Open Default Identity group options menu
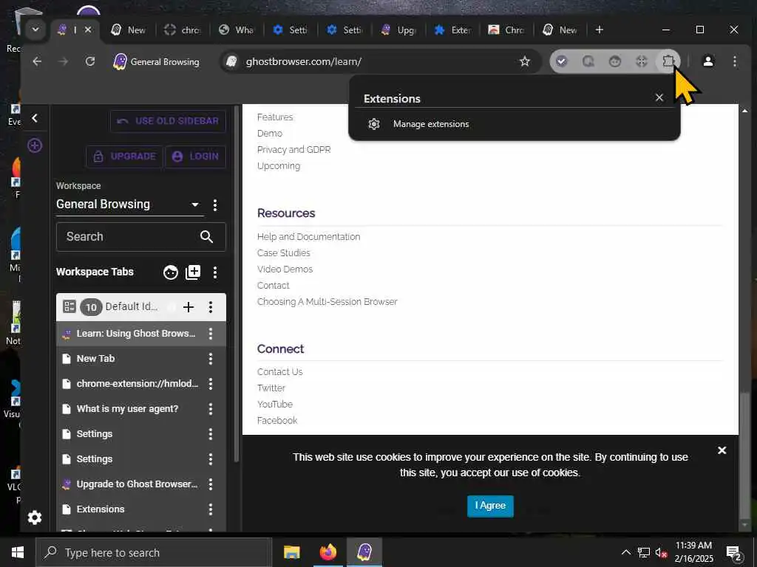The image size is (757, 567). point(211,307)
